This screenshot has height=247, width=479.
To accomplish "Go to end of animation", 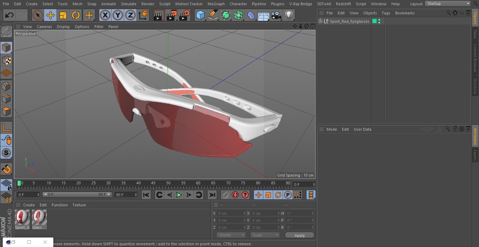I will click(x=212, y=195).
